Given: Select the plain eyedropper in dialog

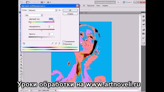Looking at the screenshot, I should coord(52,43).
